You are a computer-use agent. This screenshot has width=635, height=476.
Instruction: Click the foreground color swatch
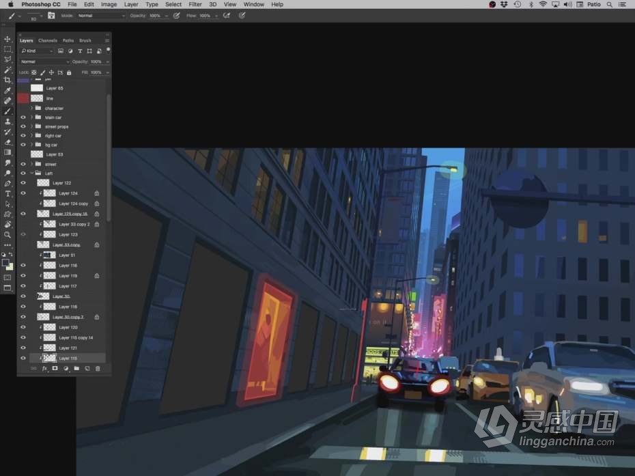[x=5, y=262]
